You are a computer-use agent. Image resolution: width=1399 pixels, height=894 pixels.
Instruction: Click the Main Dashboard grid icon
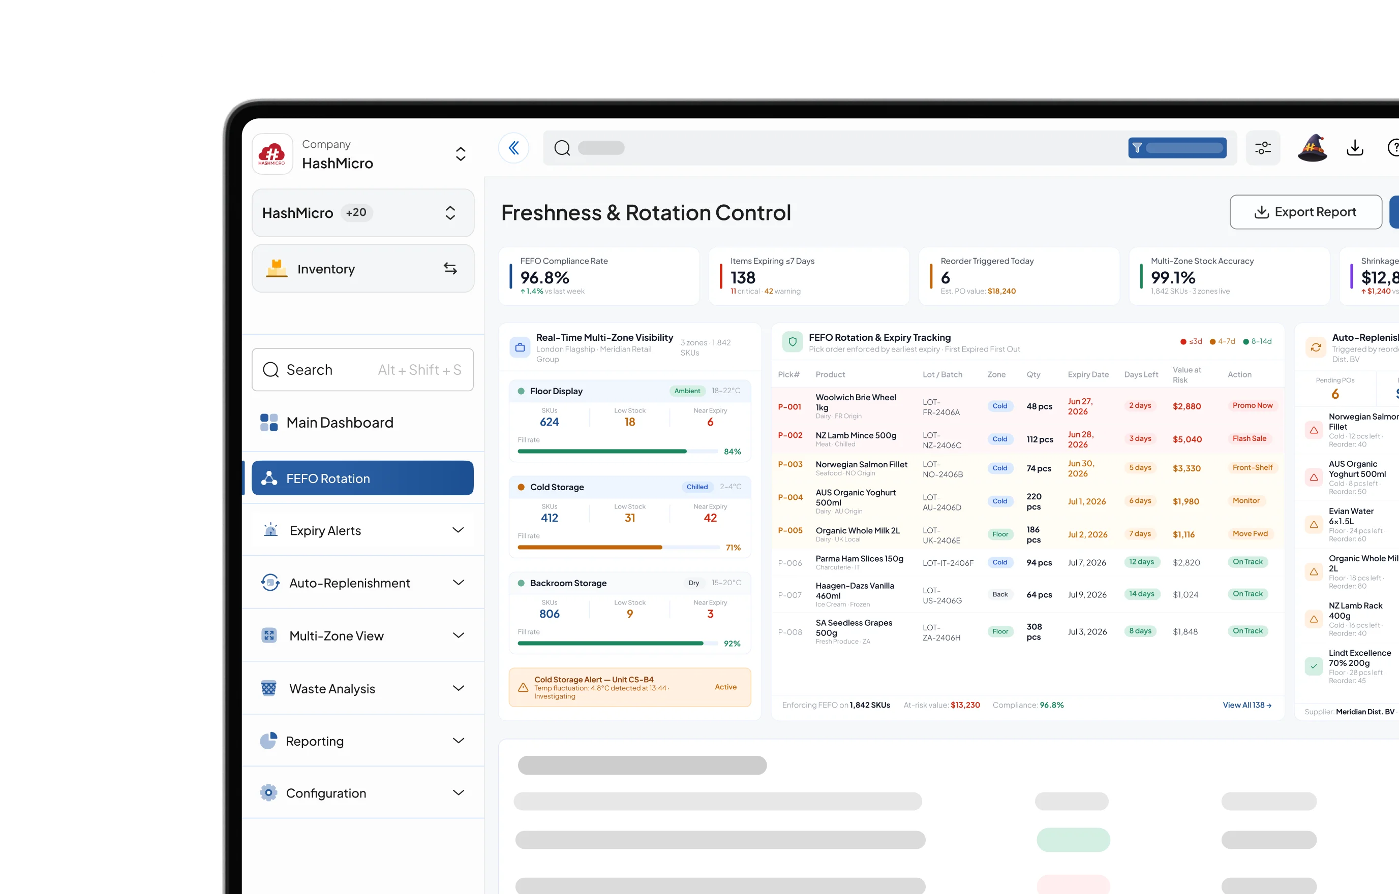click(269, 423)
